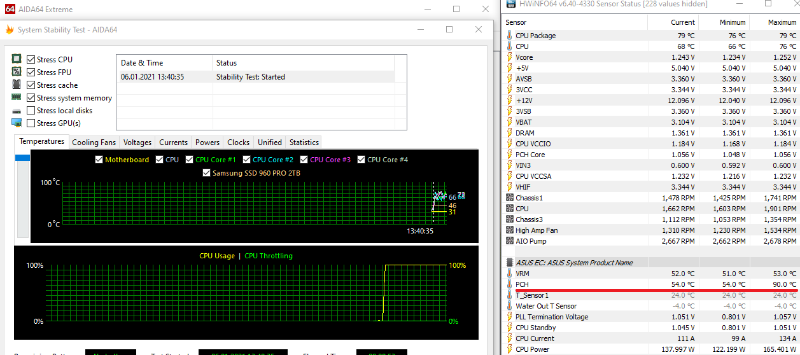The image size is (800, 355).
Task: Click the lightning icon of Vcore row
Action: click(x=509, y=57)
